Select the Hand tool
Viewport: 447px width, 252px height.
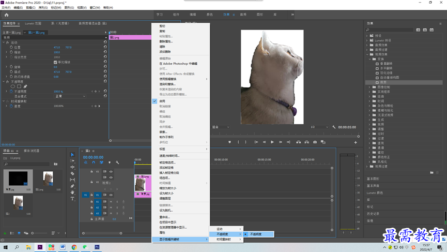(72, 192)
